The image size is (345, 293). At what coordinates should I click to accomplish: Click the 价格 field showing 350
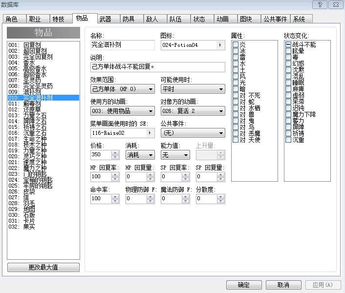[x=101, y=155]
